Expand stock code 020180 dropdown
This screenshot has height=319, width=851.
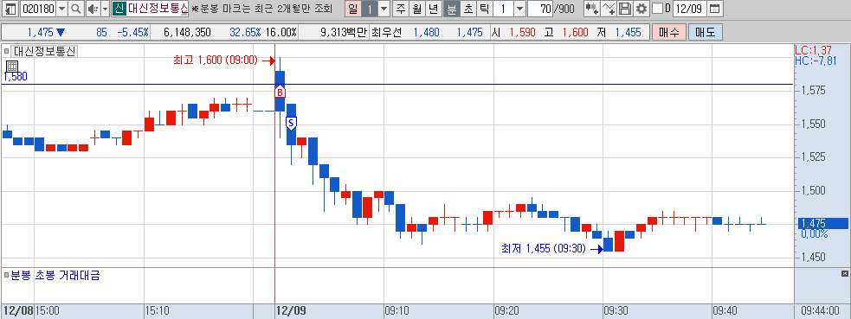(61, 9)
